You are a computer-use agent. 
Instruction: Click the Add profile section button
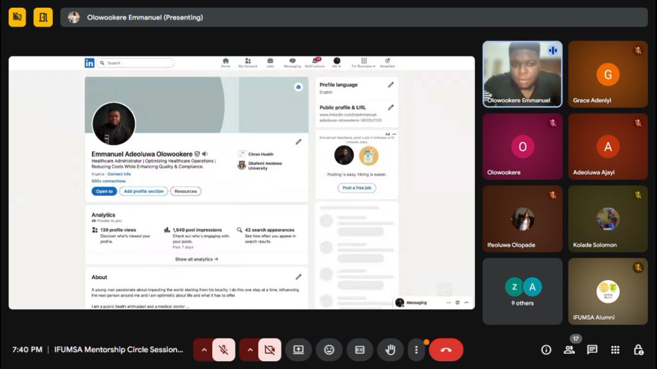tap(143, 191)
